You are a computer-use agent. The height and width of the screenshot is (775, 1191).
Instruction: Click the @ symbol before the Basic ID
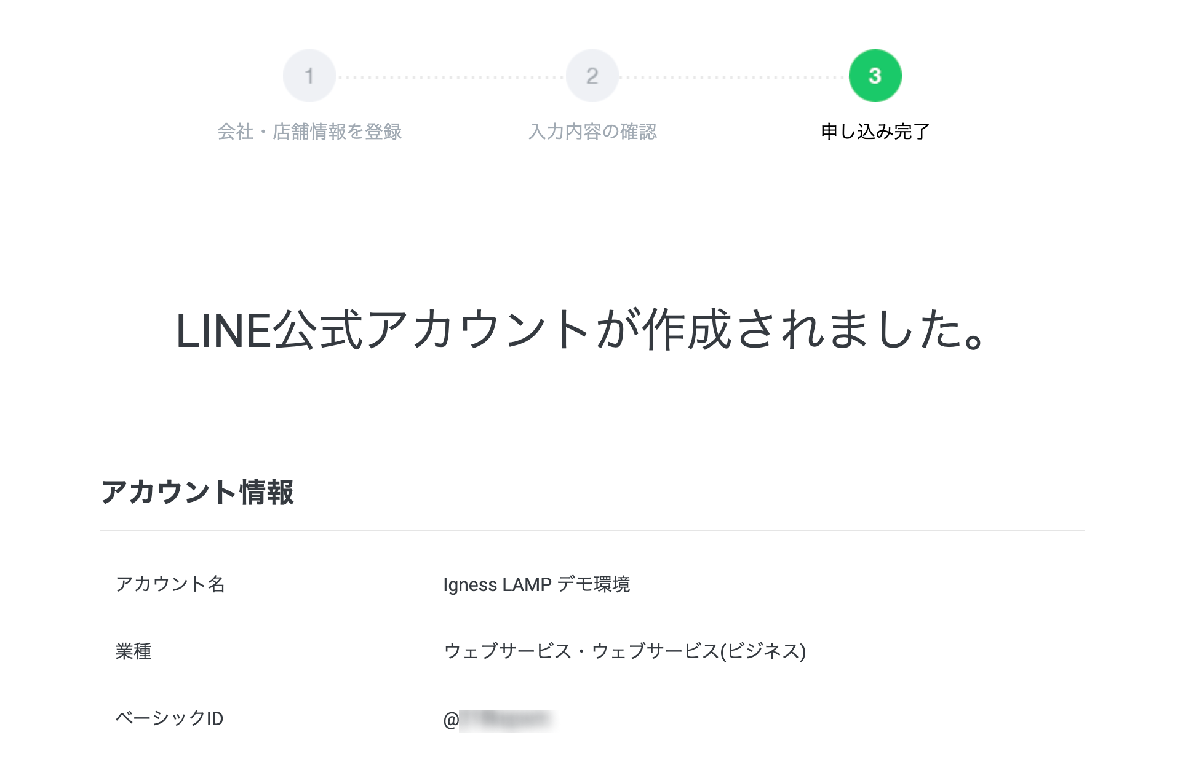click(x=450, y=720)
